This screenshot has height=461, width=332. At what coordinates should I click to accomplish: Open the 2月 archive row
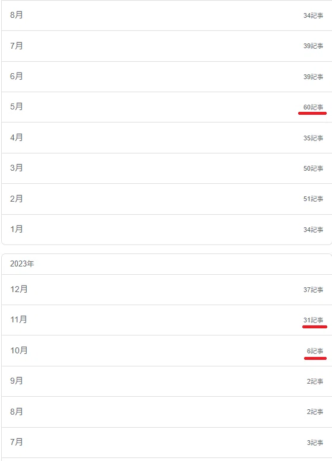tap(167, 199)
